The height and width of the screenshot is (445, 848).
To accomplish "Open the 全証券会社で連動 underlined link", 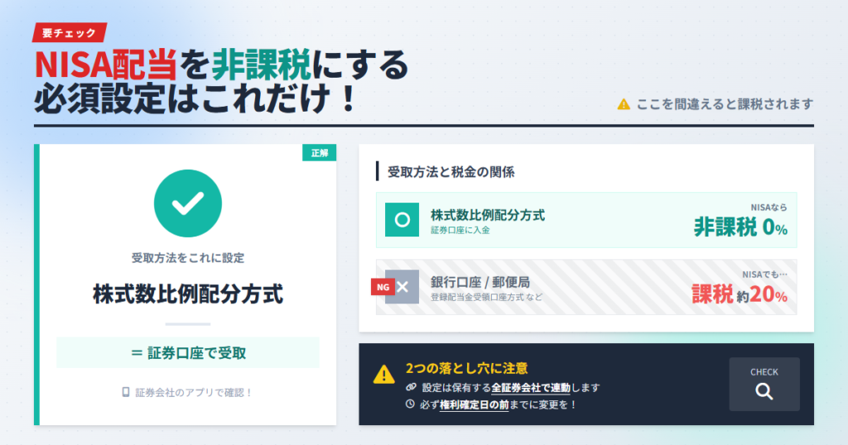I will 531,387.
